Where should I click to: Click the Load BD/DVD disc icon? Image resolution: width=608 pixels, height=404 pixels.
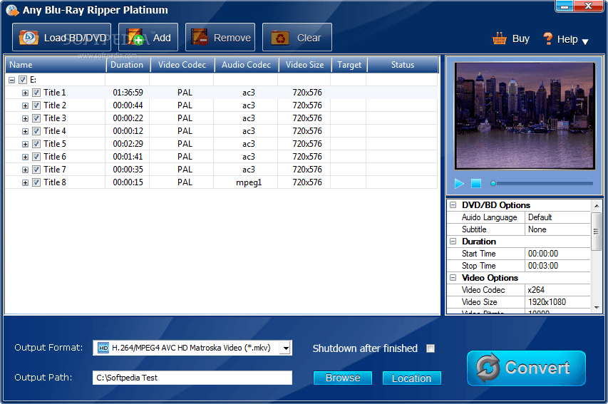click(x=29, y=38)
